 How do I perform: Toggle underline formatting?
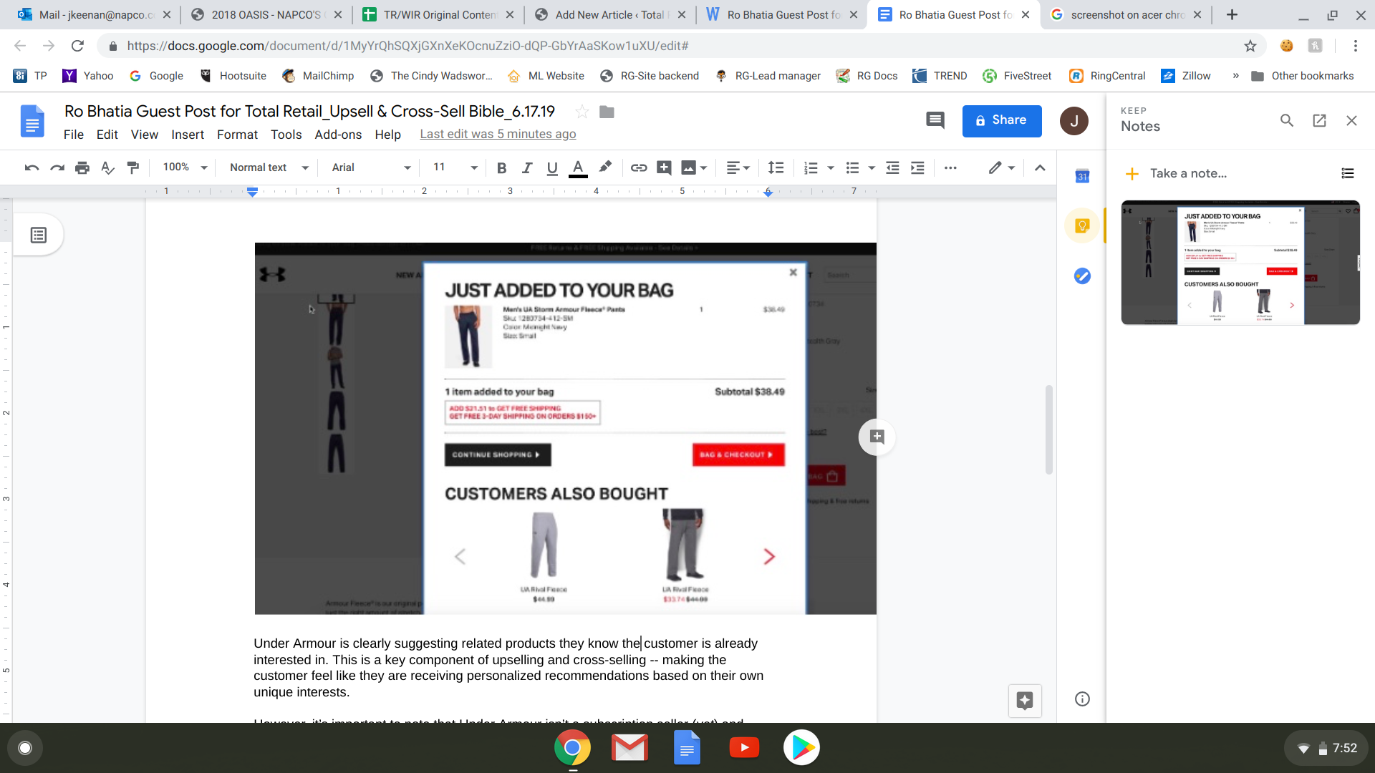[552, 167]
